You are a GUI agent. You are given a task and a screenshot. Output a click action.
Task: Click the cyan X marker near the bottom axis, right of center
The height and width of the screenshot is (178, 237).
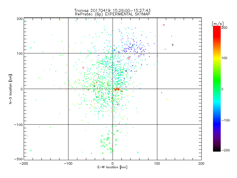[x=138, y=152]
